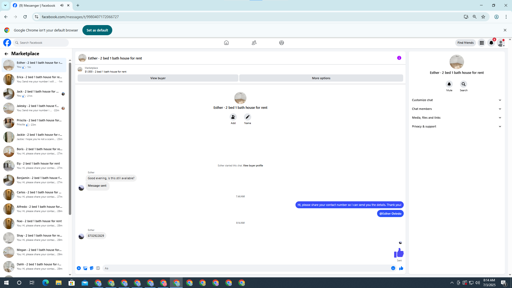
Task: Click the Name edit pencil icon
Action: [x=247, y=117]
